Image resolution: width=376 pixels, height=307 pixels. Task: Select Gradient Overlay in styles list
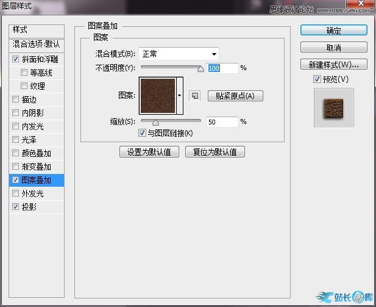pos(37,167)
